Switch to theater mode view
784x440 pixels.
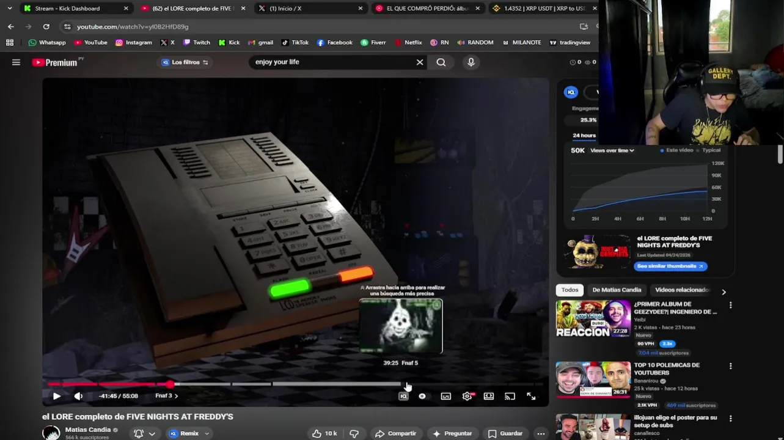pos(489,396)
